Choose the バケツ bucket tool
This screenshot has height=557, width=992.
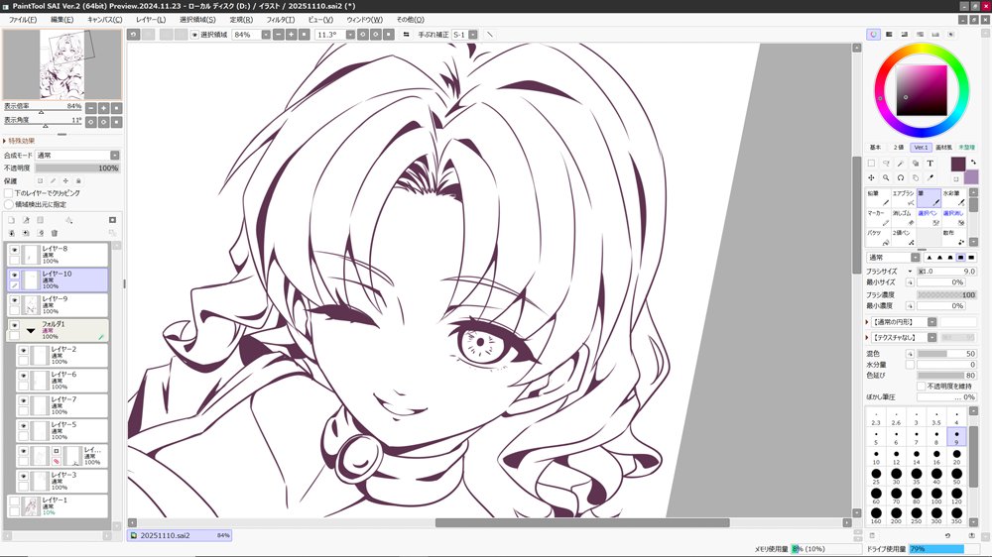coord(878,237)
